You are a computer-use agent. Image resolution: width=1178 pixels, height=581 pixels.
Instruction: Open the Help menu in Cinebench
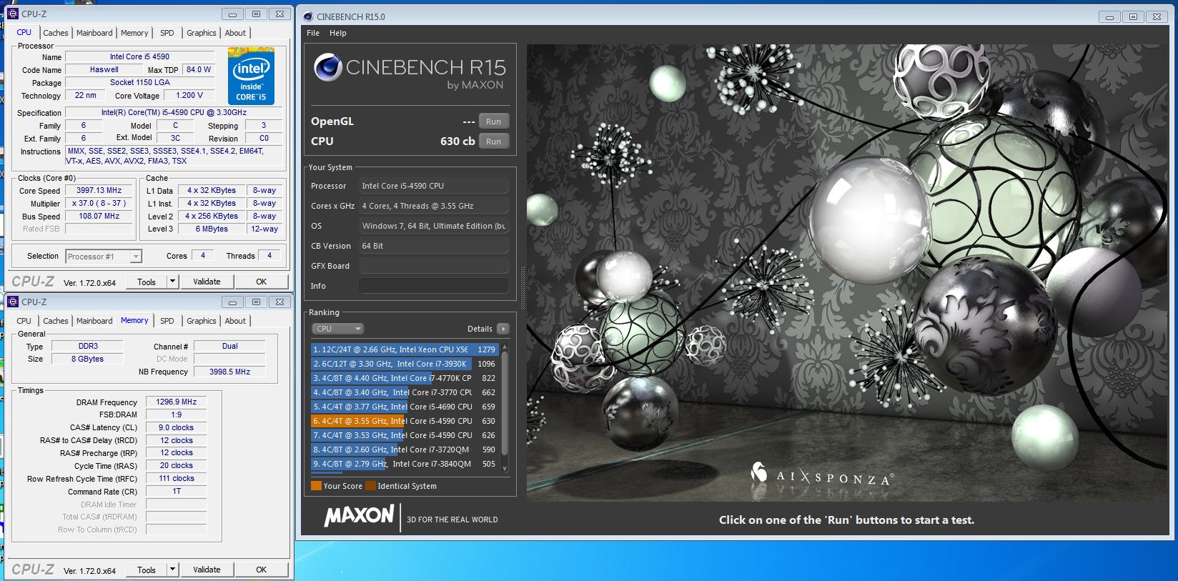(x=338, y=33)
